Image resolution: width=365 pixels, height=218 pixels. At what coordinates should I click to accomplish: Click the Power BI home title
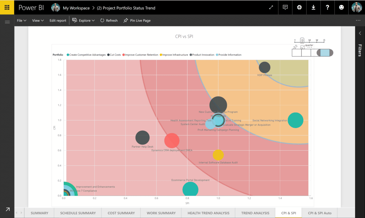[x=31, y=8]
